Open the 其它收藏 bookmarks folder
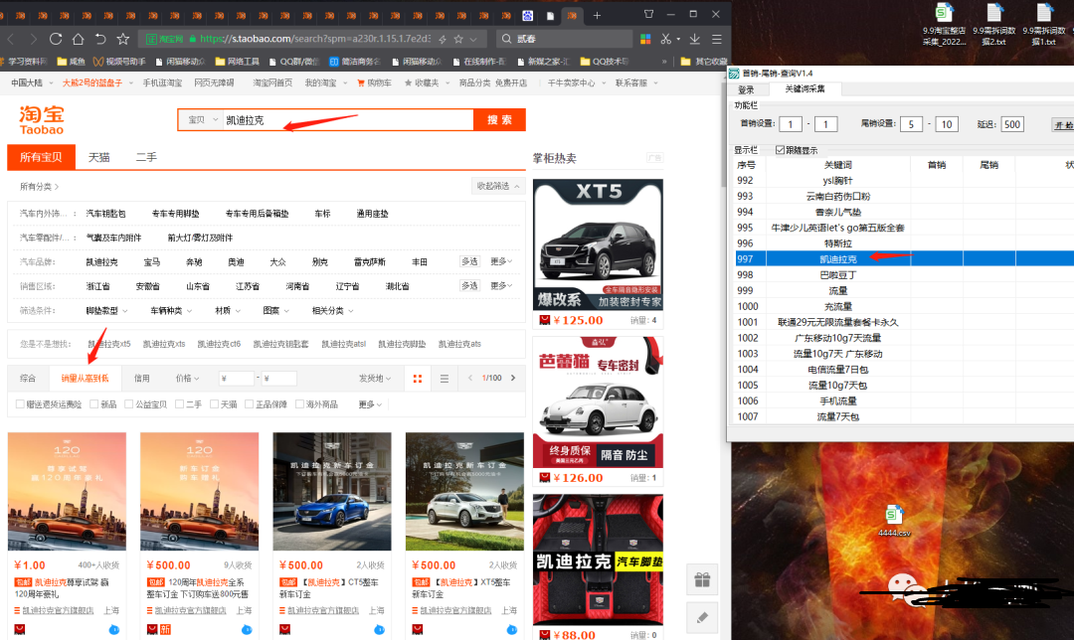The width and height of the screenshot is (1074, 640). tap(703, 62)
